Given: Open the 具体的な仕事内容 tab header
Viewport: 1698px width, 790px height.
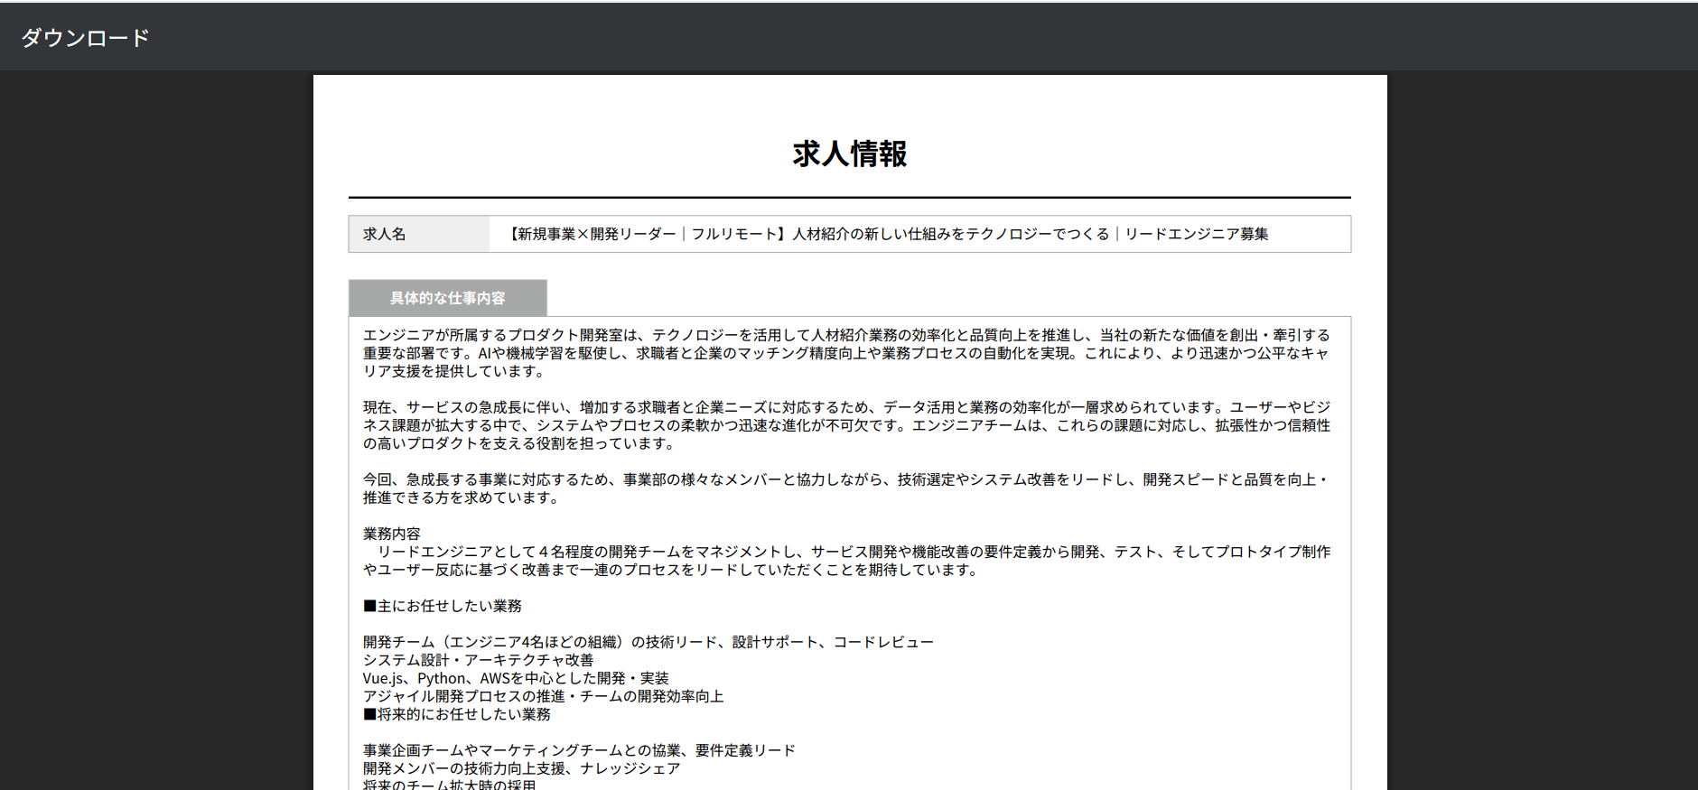Looking at the screenshot, I should (x=448, y=298).
